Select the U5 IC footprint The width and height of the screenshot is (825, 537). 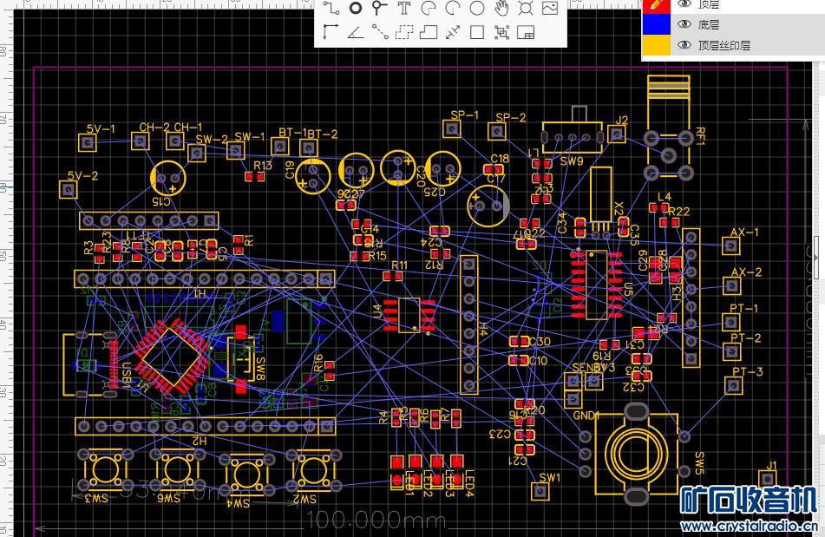(x=596, y=284)
